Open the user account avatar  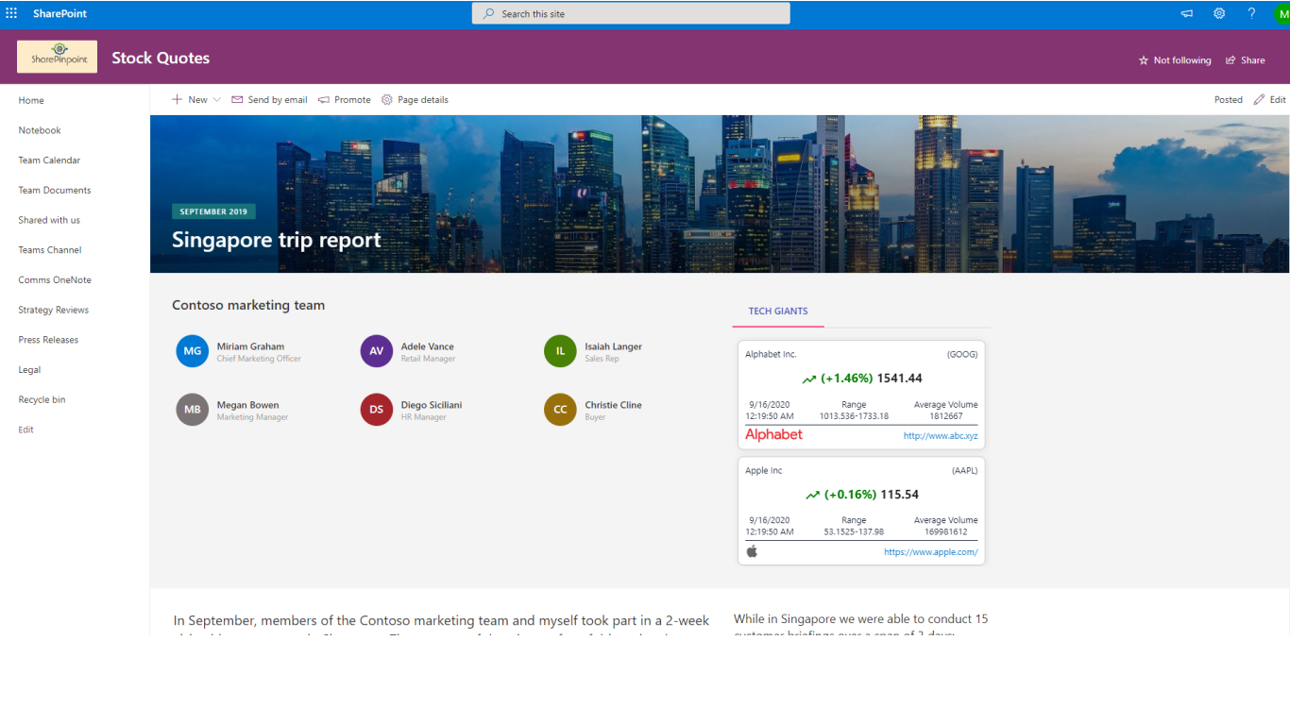(x=1282, y=14)
